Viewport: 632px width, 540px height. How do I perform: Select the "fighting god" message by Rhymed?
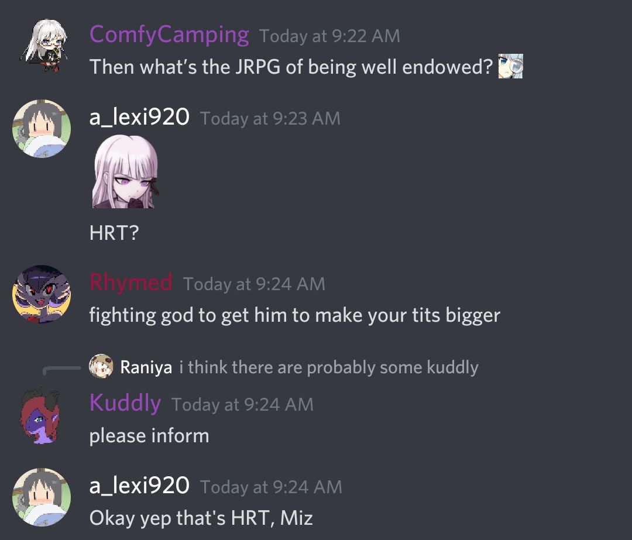click(294, 315)
